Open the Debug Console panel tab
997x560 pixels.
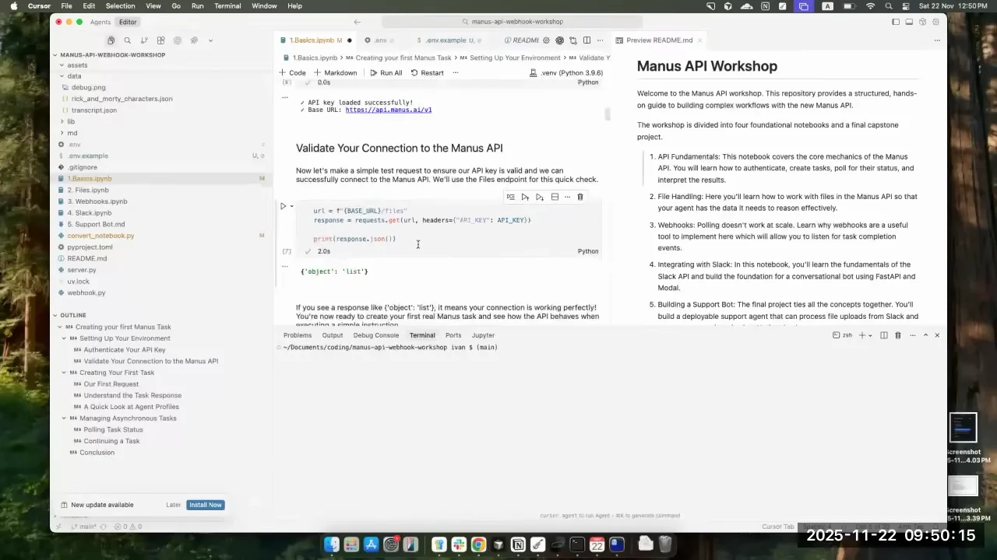tap(376, 335)
